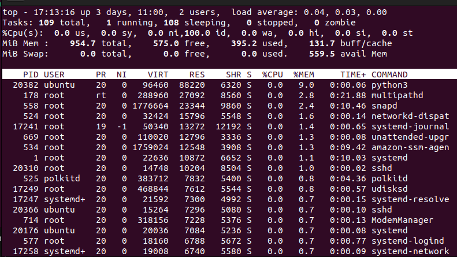Viewport: 457px width, 257px height.
Task: Click the COMMAND column header
Action: point(389,75)
